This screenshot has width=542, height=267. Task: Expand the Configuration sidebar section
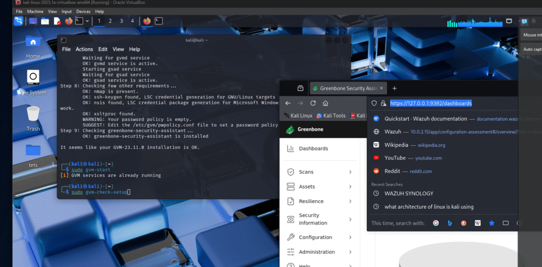[x=350, y=237]
